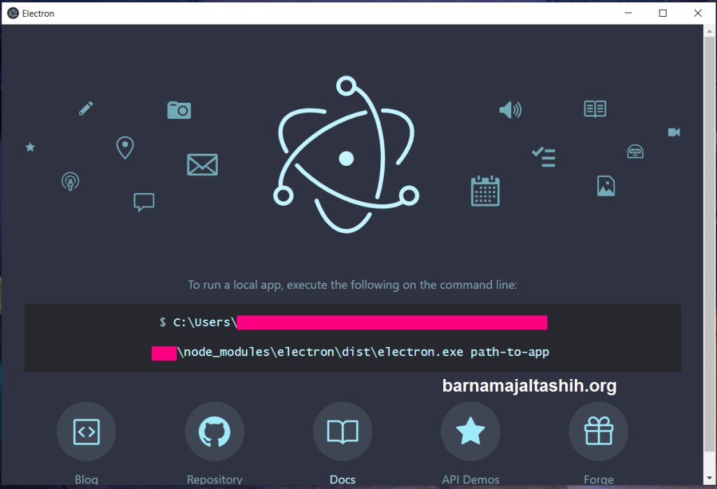Click the Forge label link
Image resolution: width=717 pixels, height=489 pixels.
pos(599,479)
